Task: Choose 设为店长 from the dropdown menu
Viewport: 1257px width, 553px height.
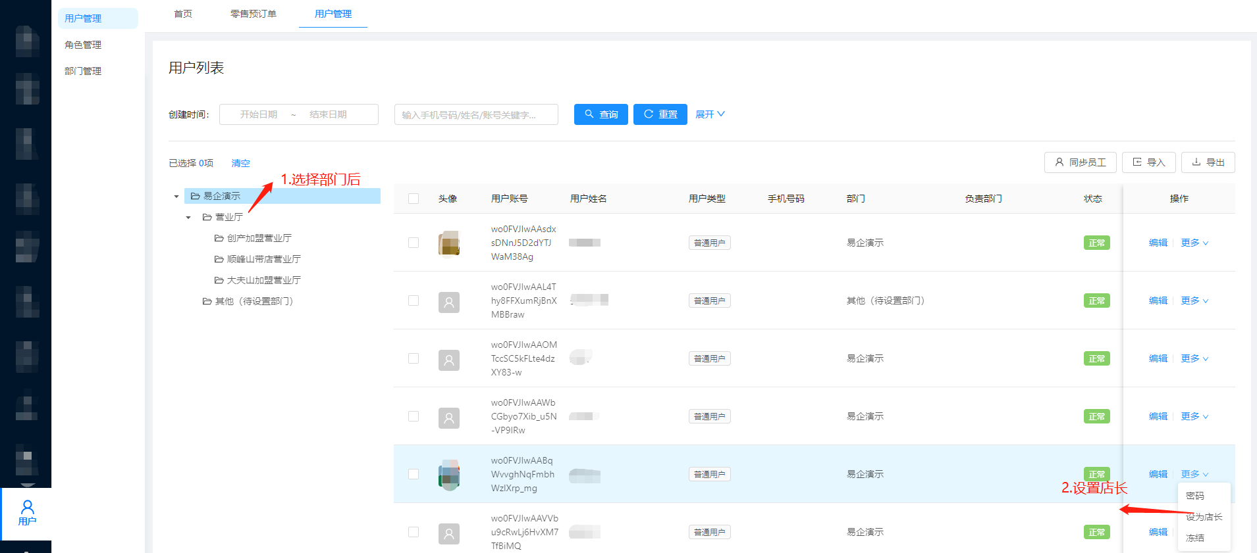Action: click(x=1204, y=517)
